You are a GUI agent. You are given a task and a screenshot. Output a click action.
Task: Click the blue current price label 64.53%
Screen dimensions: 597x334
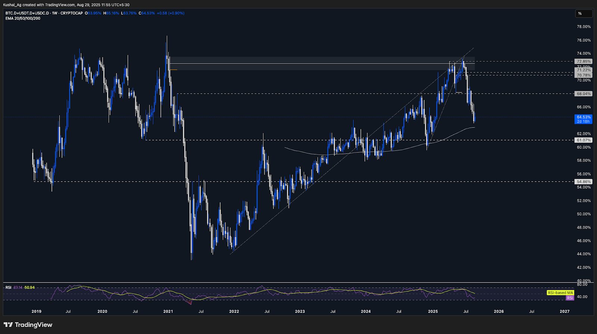point(584,117)
